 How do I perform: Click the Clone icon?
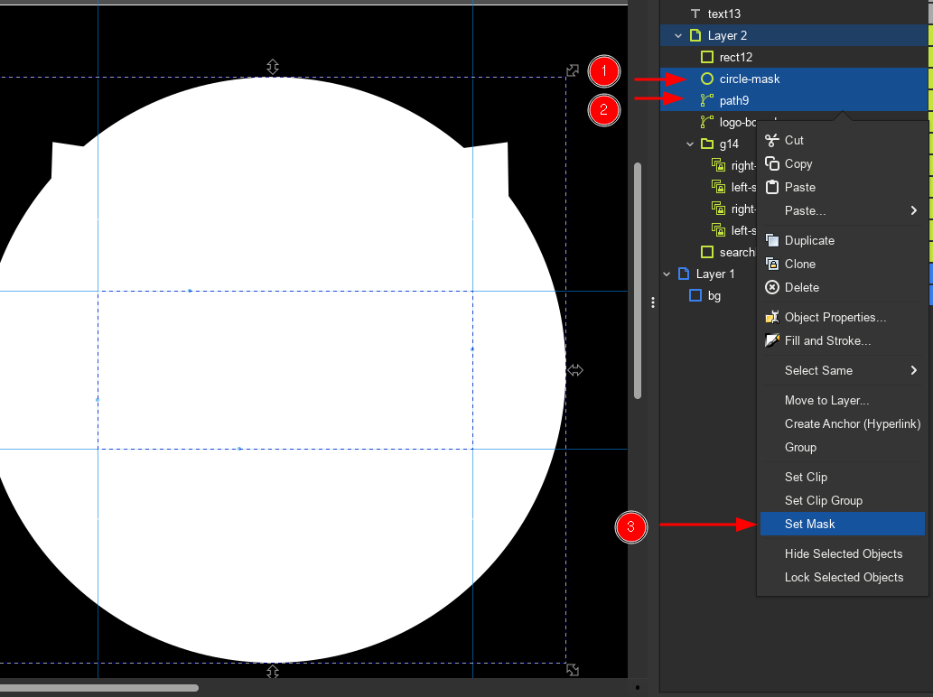pyautogui.click(x=771, y=264)
